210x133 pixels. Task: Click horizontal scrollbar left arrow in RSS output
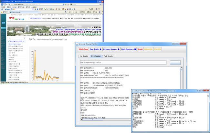[x=81, y=119]
